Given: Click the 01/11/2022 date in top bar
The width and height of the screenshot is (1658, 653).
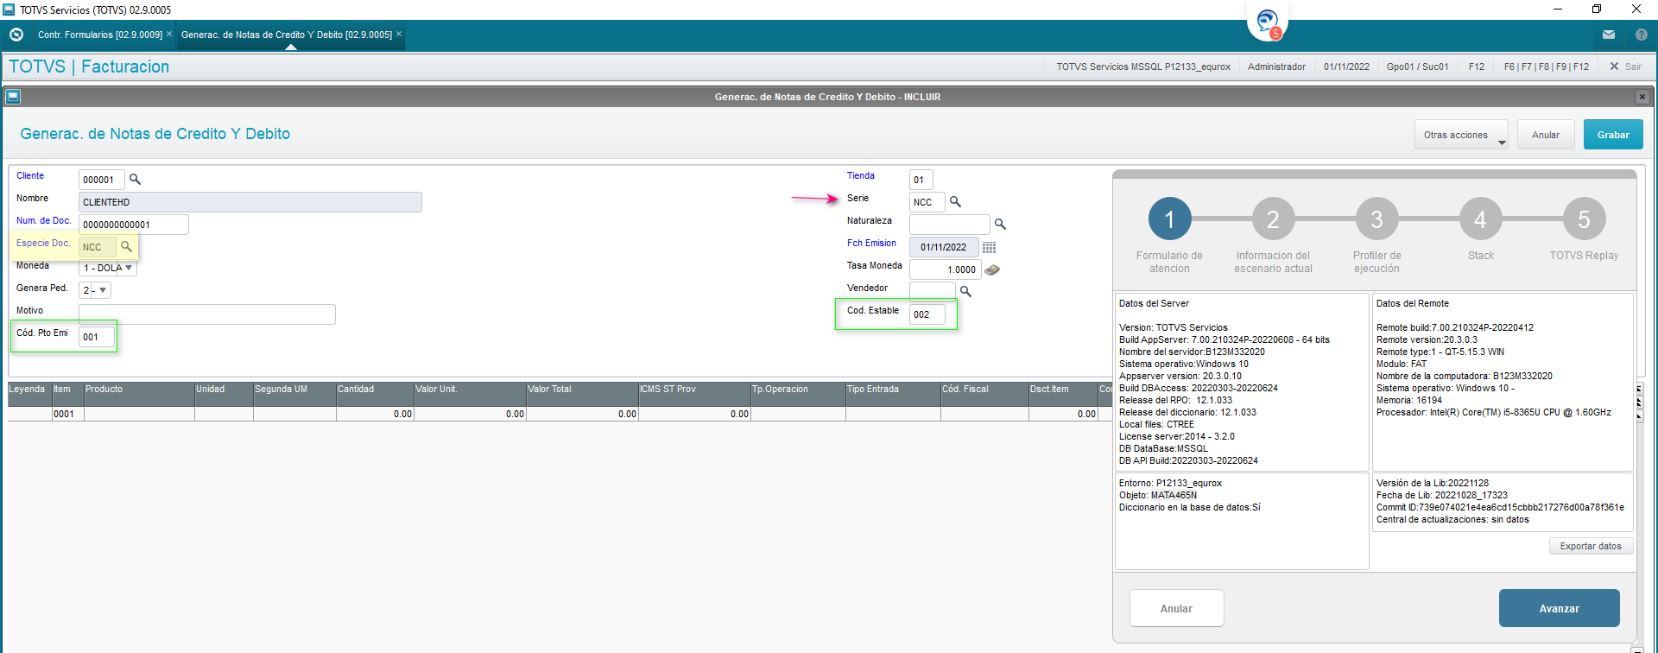Looking at the screenshot, I should pos(1346,67).
